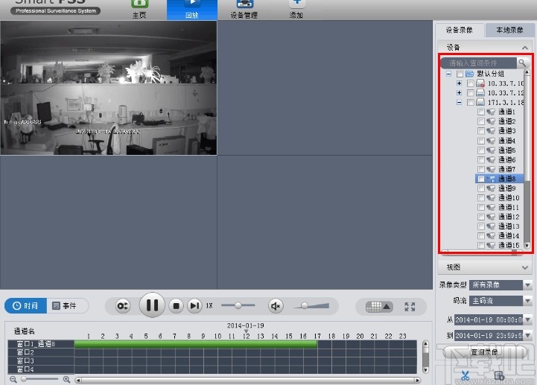Click the timeline horizontal scrollbar right arrow

click(417, 381)
